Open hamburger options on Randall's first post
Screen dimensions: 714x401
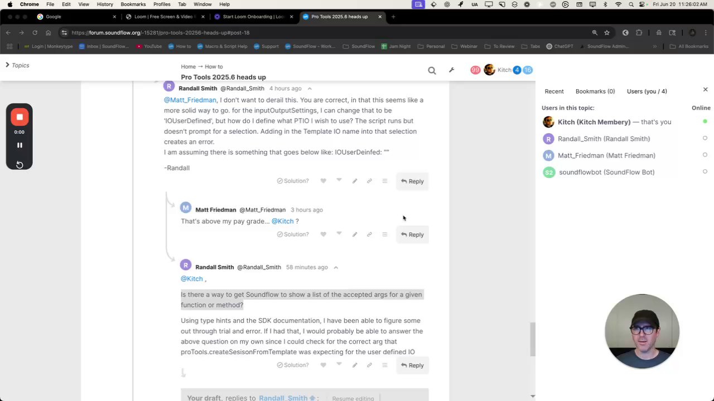pos(384,181)
